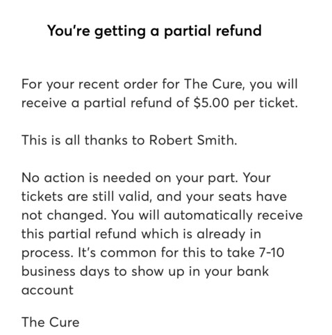Click the words "not changed"
This screenshot has width=332, height=335.
pos(63,215)
